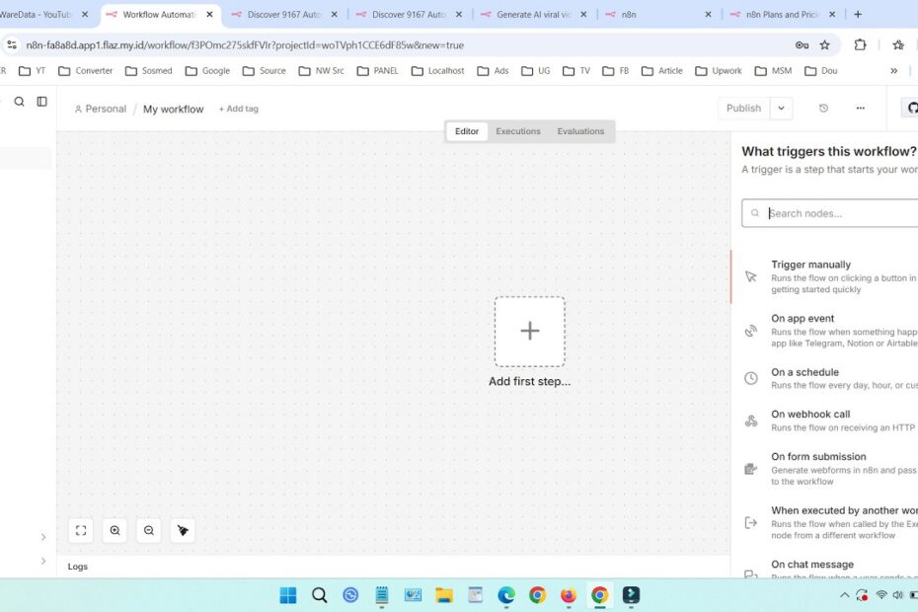Click the tidy up nodes icon
Screen dimensions: 918x612
(x=183, y=530)
